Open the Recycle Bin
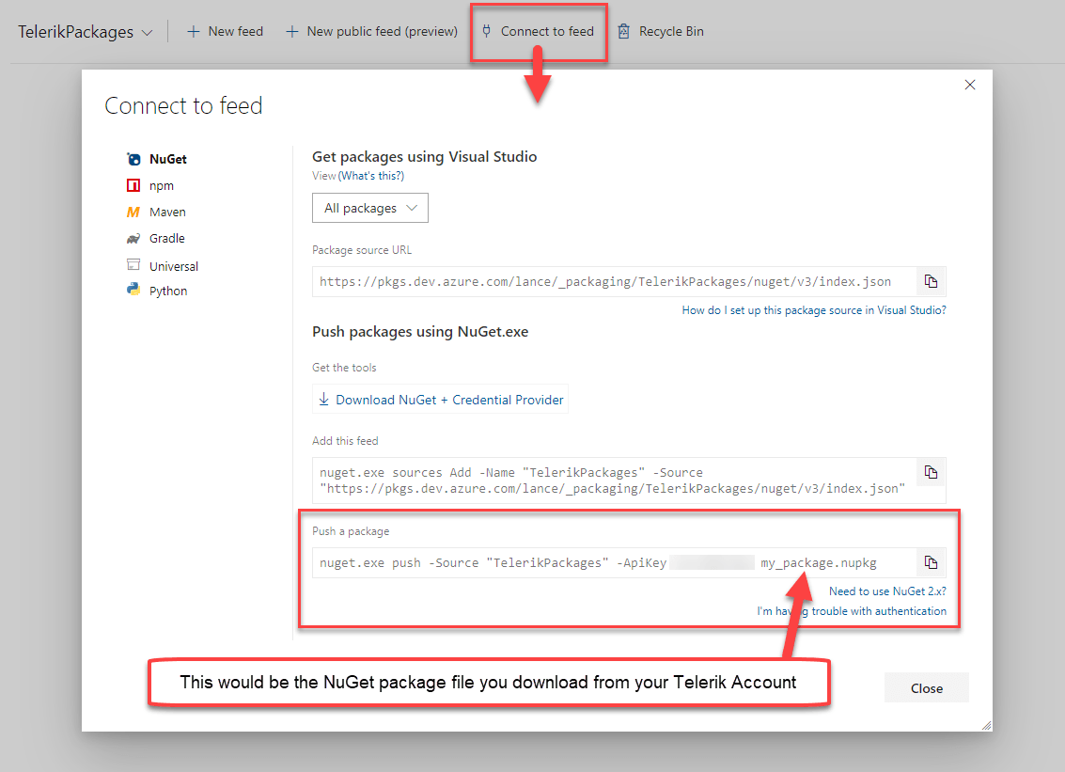The width and height of the screenshot is (1065, 772). point(661,31)
